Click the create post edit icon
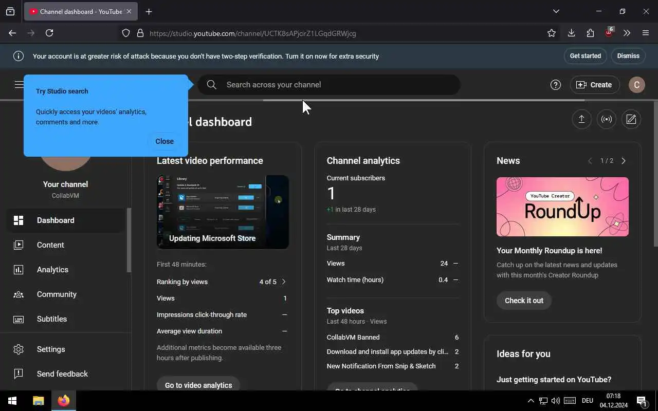The image size is (658, 411). tap(631, 120)
